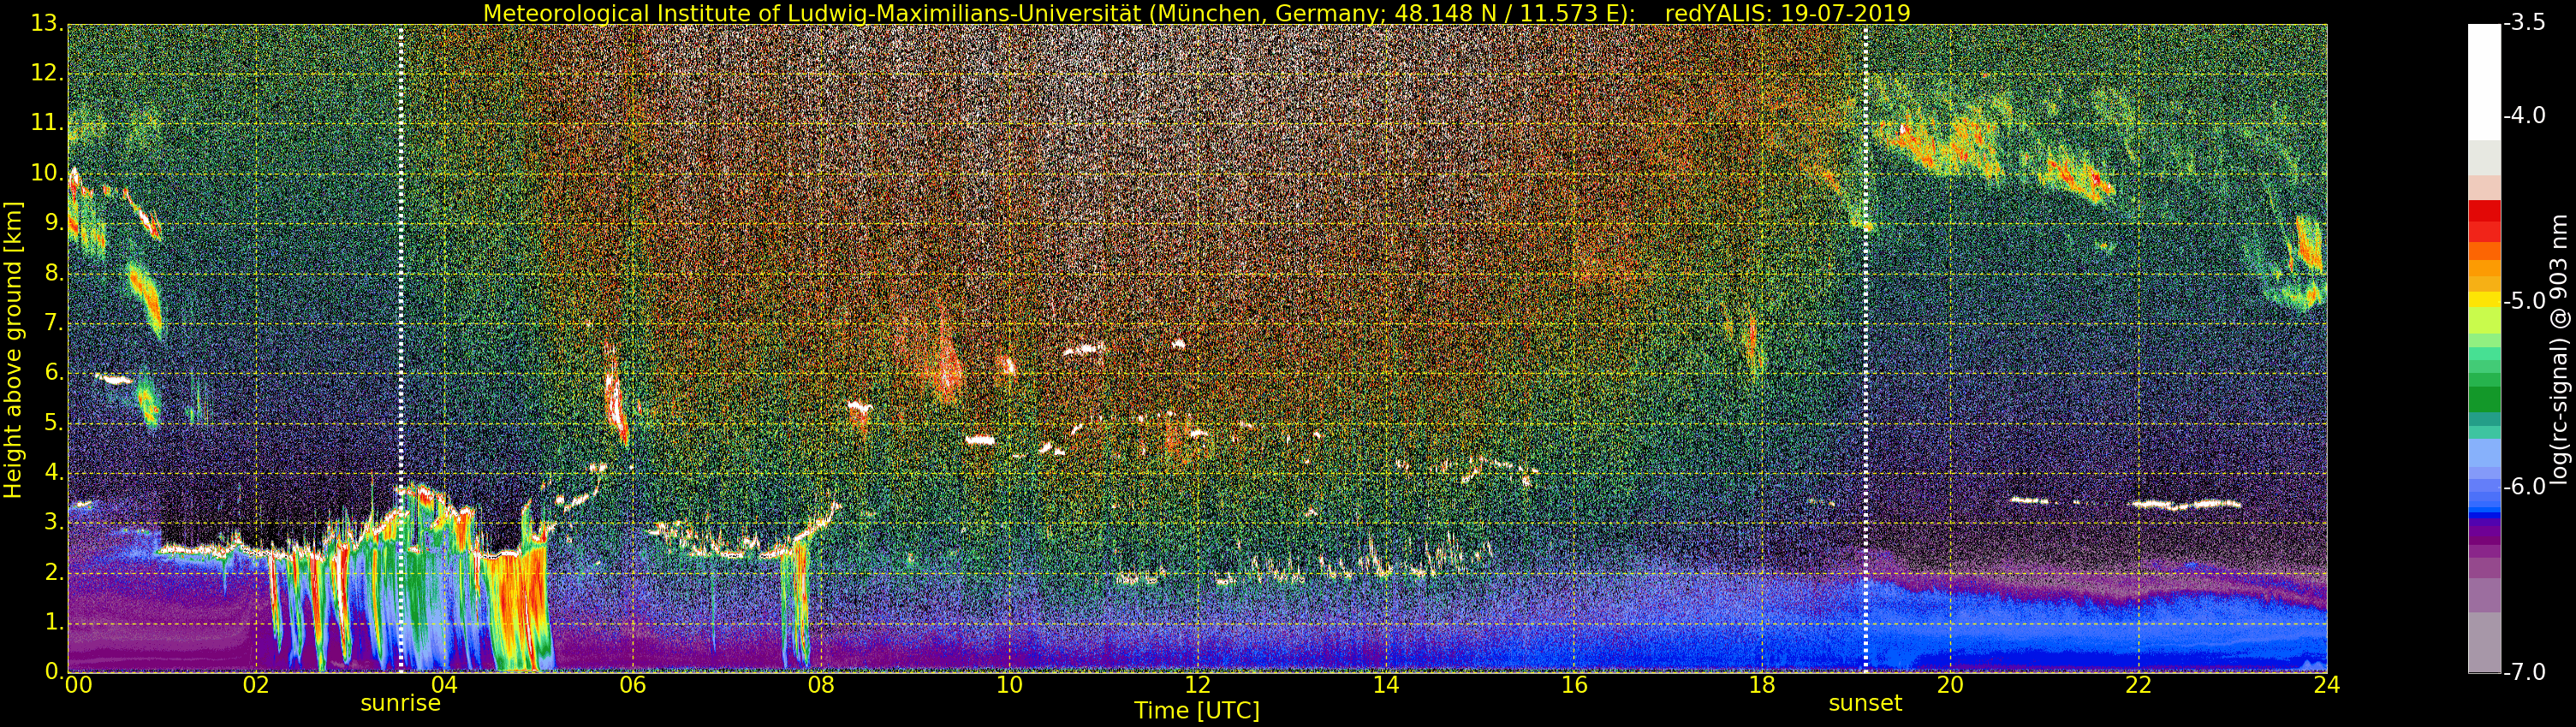The image size is (2576, 727).
Task: Click the plot title mentioning redYALIS: 19-07-2019
Action: (1196, 13)
